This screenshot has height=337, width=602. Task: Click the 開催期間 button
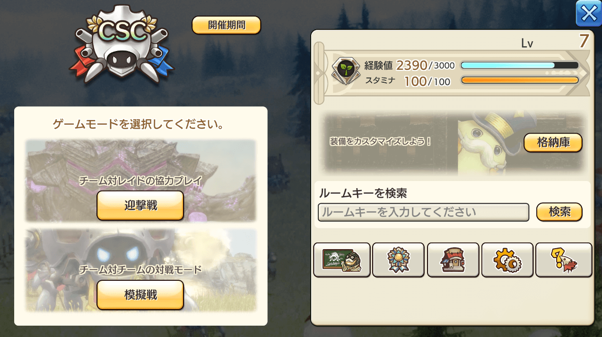click(226, 25)
